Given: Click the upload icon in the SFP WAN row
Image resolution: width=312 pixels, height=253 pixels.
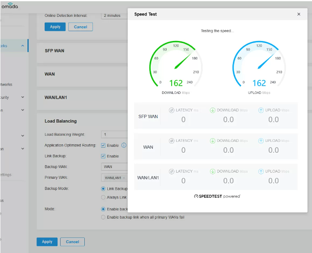Looking at the screenshot, I should click(261, 110).
